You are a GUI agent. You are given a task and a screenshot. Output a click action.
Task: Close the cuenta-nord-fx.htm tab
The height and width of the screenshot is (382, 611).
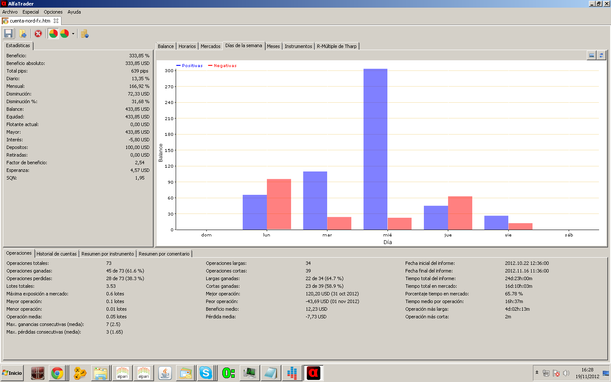pos(56,21)
